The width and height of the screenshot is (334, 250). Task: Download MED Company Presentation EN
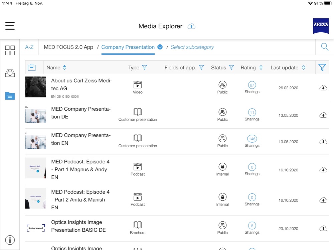tap(323, 142)
